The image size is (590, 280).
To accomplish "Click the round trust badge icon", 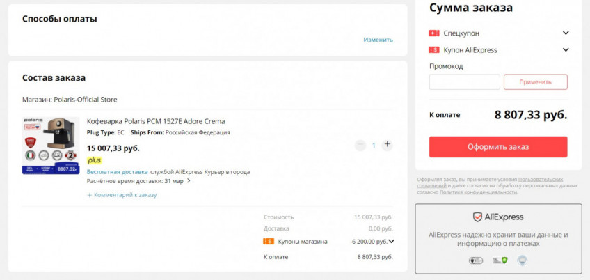I will (522, 260).
